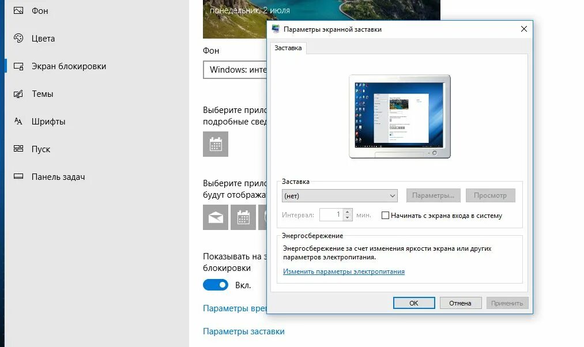
Task: Open Изменить параметры электропитания link
Action: (x=344, y=271)
